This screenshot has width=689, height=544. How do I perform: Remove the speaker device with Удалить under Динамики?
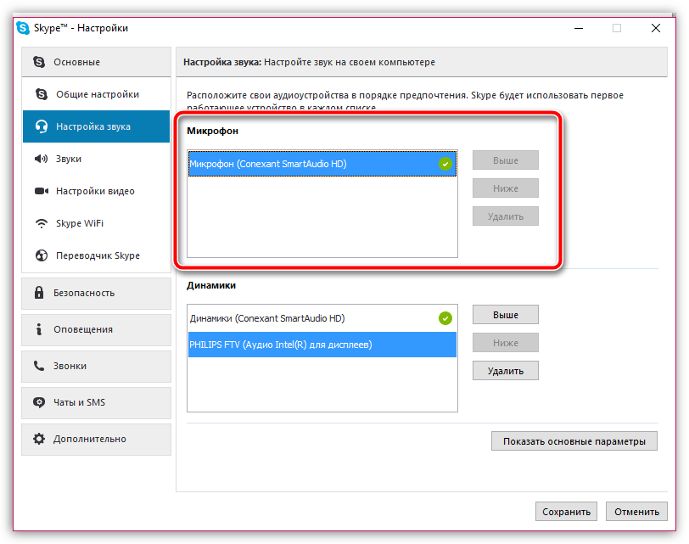click(x=506, y=371)
